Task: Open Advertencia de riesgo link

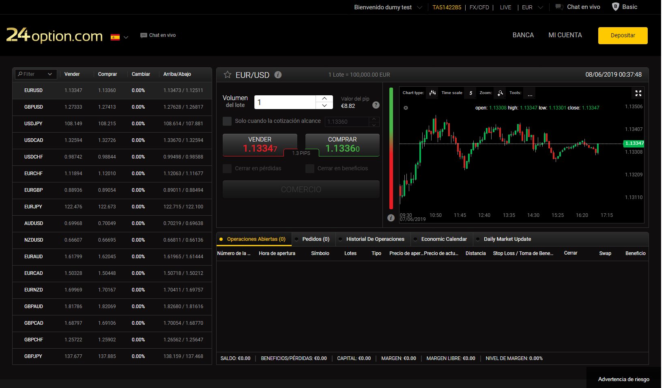Action: coord(623,379)
